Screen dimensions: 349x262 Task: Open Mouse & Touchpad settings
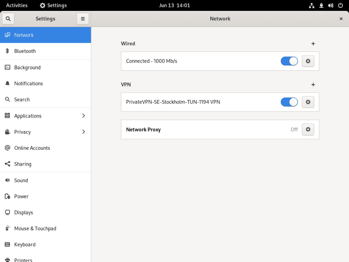click(x=45, y=228)
